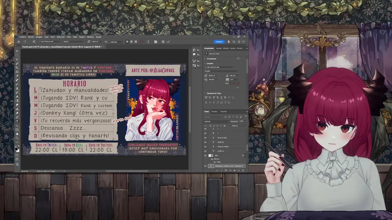Select the Horizontal Type tool
The image size is (392, 220).
17,121
